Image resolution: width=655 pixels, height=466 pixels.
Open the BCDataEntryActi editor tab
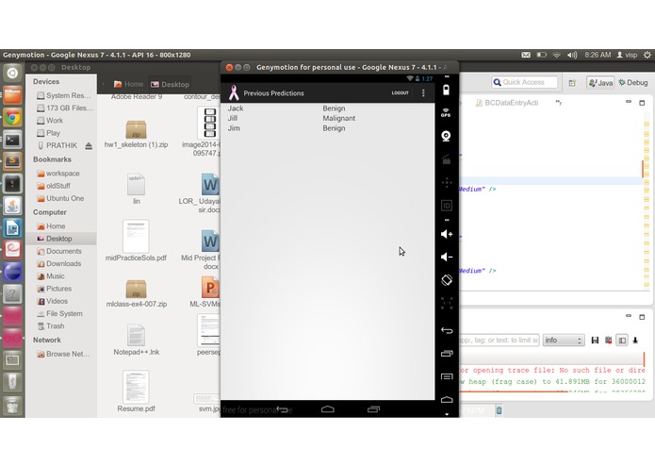point(507,103)
